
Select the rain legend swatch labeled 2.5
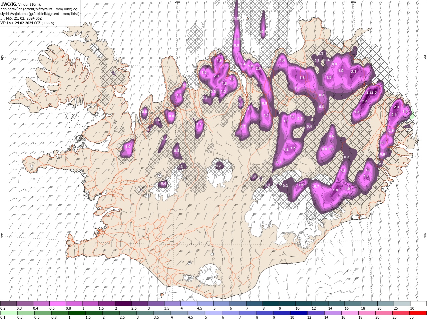coord(128,313)
